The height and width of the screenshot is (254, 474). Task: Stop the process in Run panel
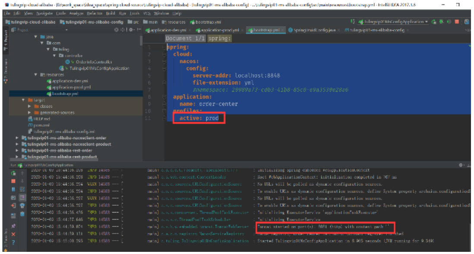pyautogui.click(x=13, y=181)
